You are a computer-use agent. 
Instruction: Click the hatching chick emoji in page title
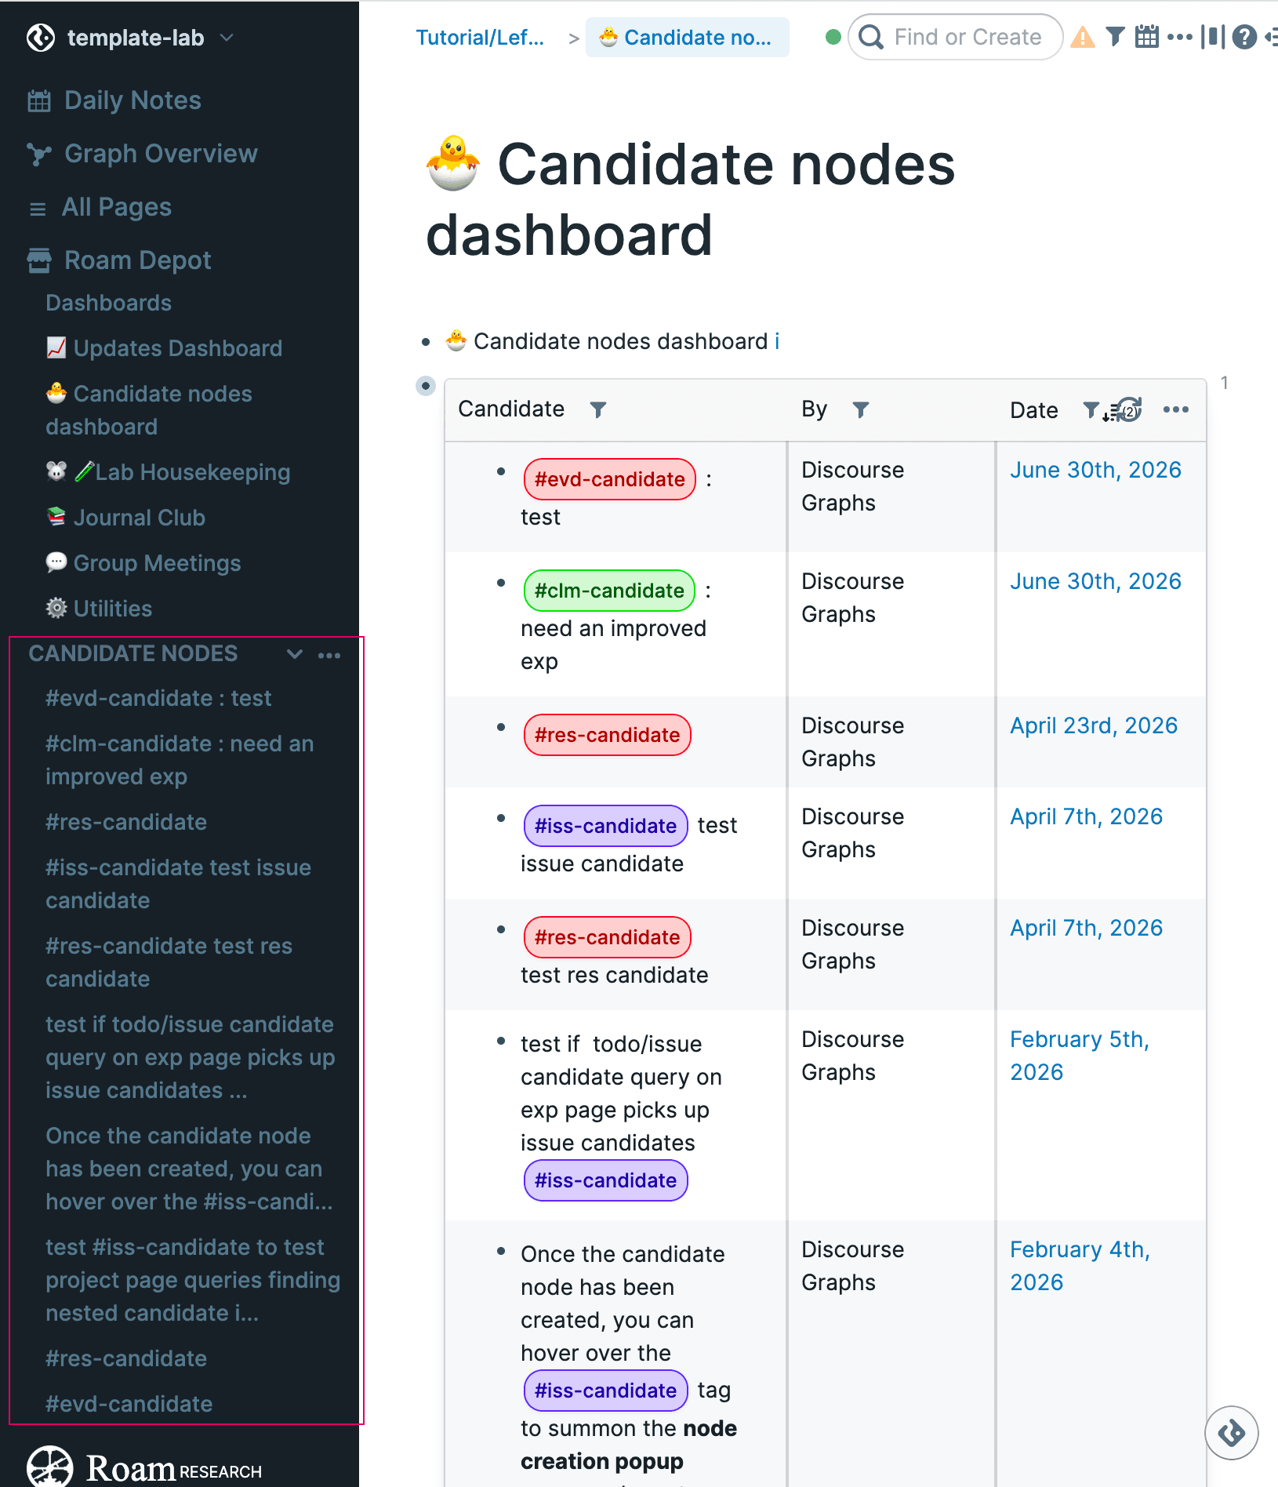(x=453, y=163)
